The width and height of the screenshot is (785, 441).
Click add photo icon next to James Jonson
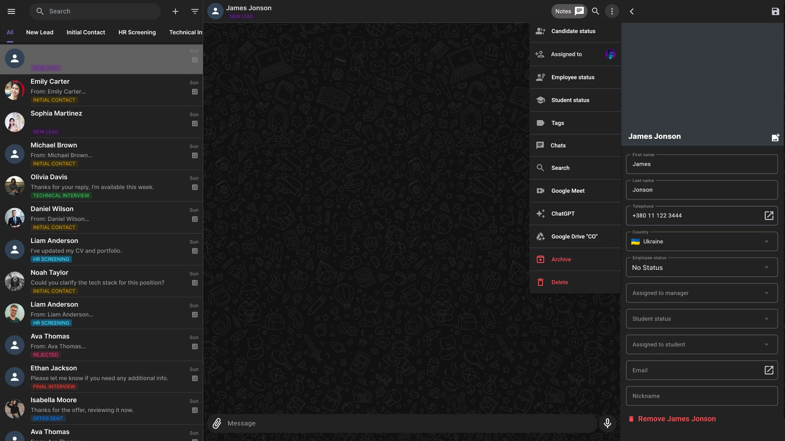click(x=775, y=138)
